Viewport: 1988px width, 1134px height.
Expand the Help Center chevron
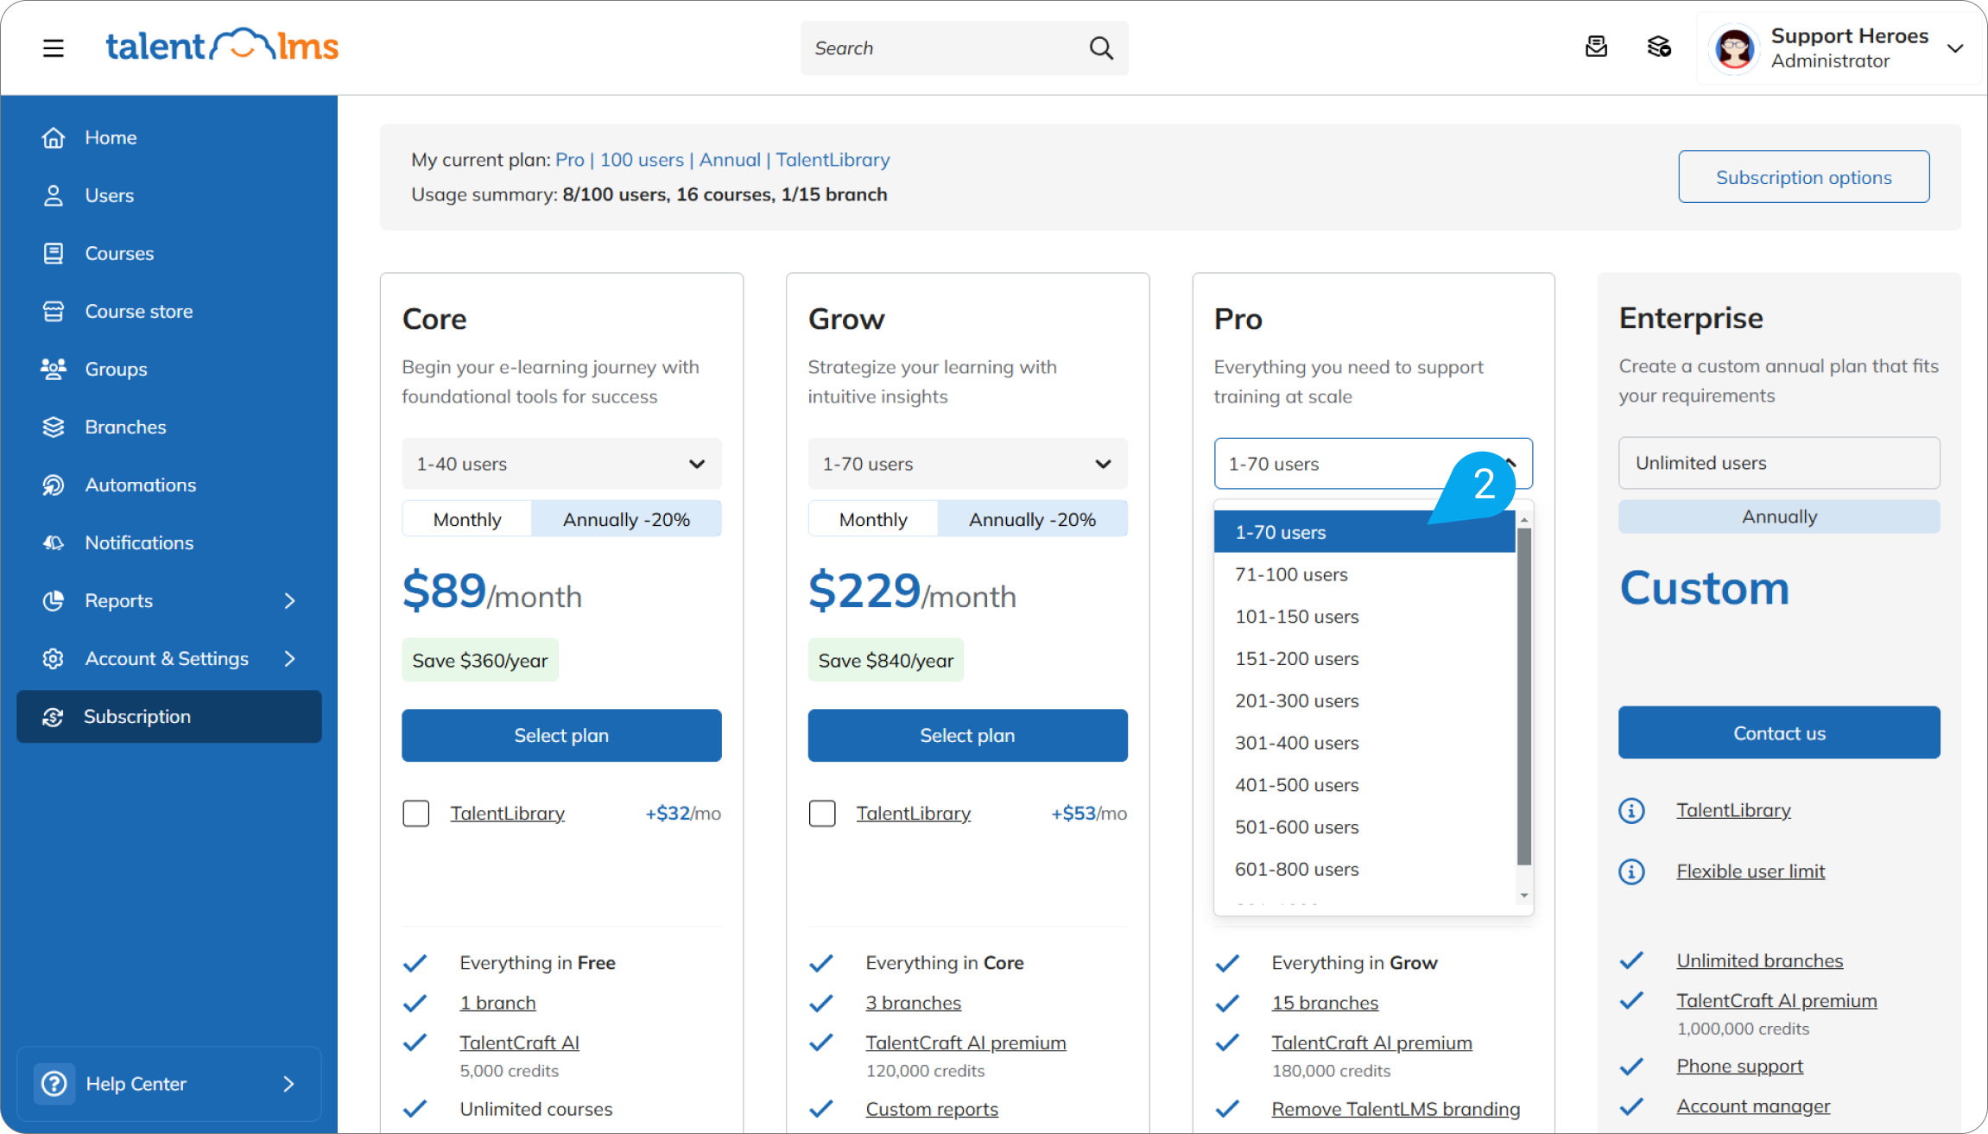click(x=289, y=1083)
